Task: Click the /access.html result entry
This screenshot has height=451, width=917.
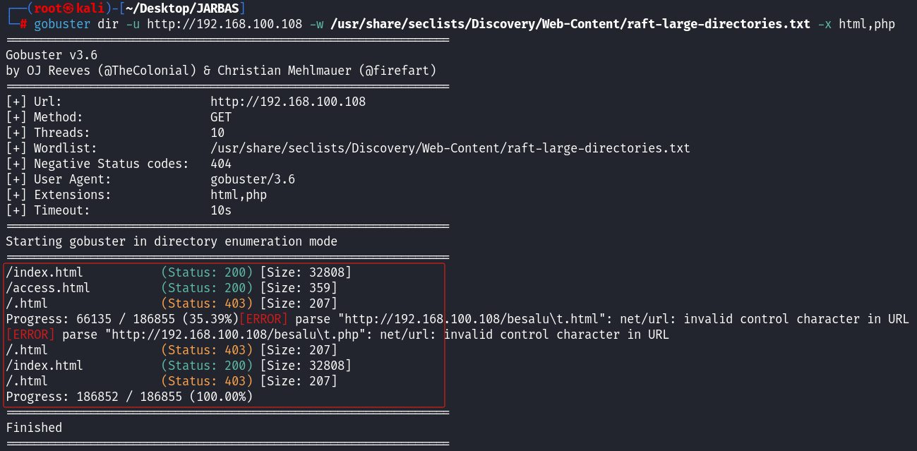Action: coord(48,288)
